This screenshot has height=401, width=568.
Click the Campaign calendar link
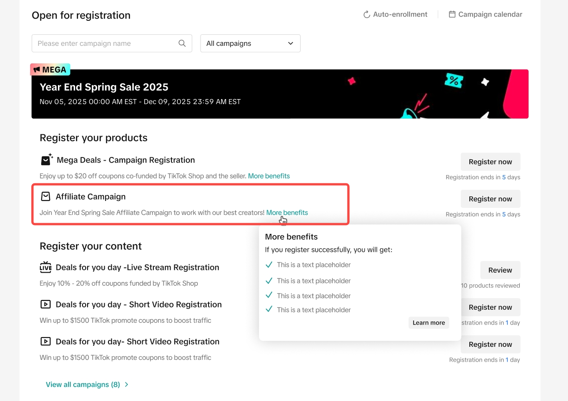point(490,14)
